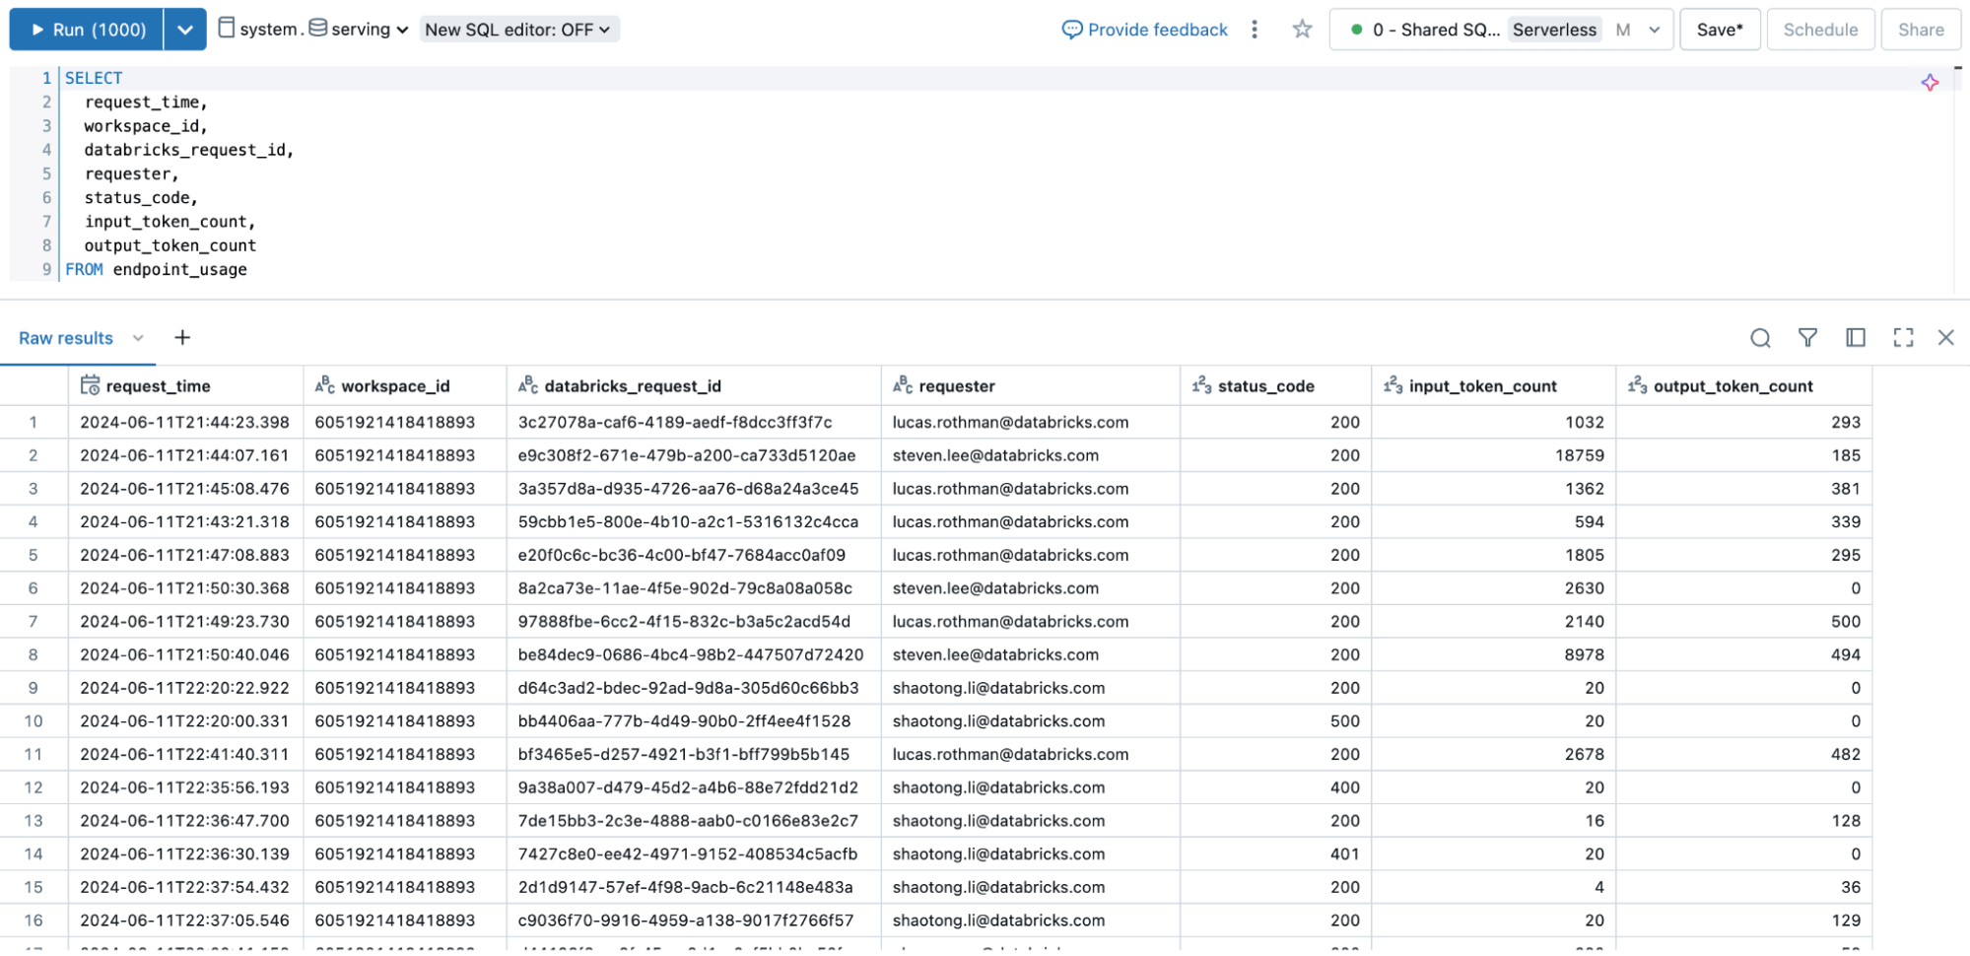Click the star icon to favorite query
1970x956 pixels.
coord(1302,30)
